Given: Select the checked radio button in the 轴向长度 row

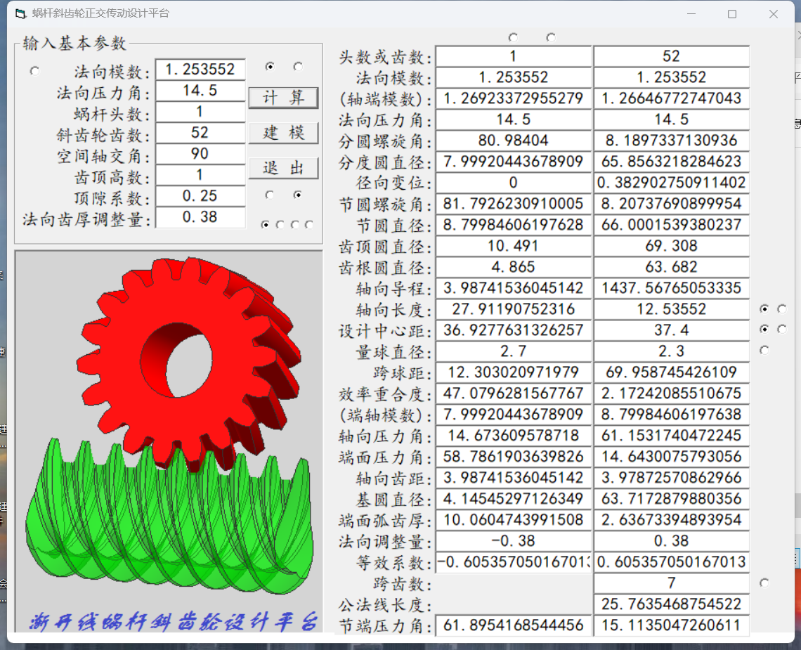Looking at the screenshot, I should tap(764, 308).
